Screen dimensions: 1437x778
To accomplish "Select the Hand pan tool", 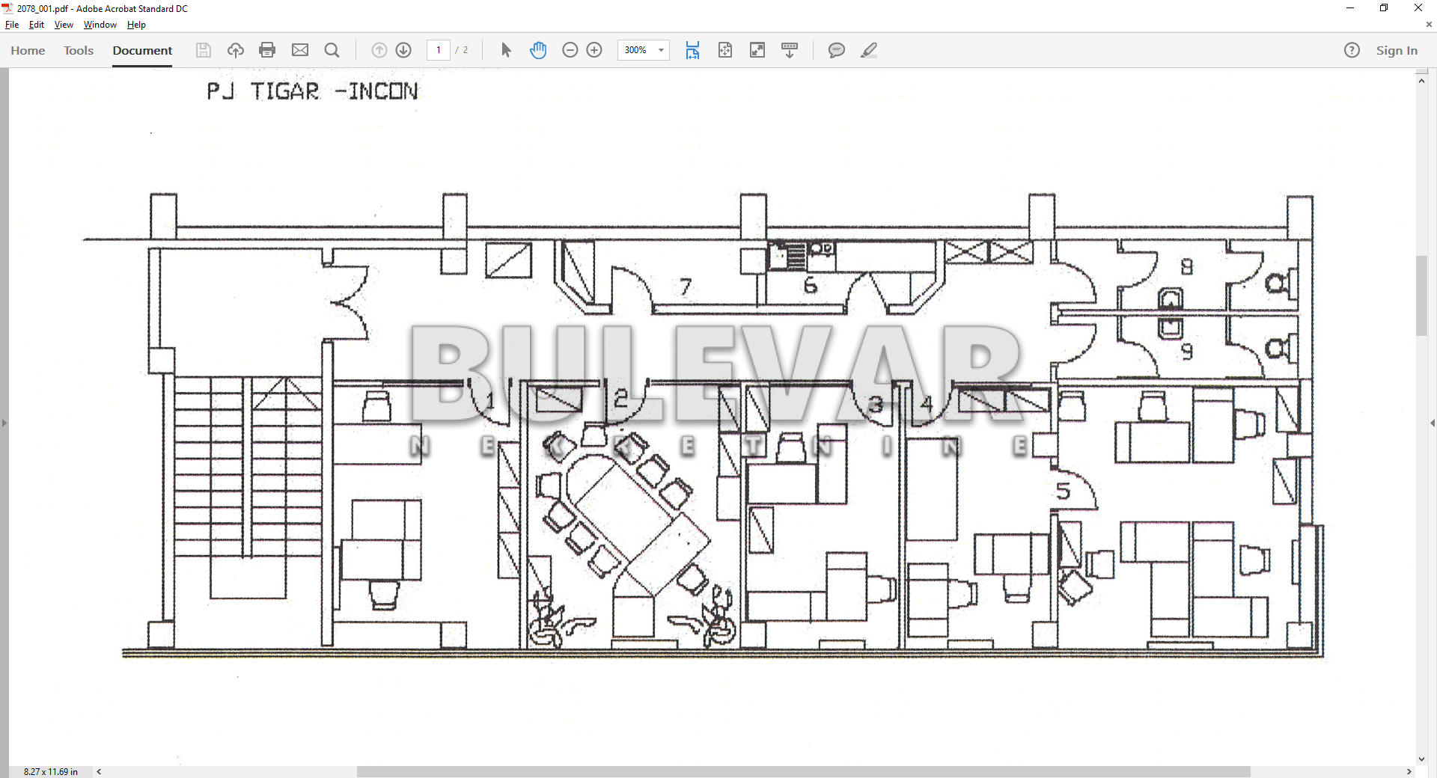I will (538, 50).
